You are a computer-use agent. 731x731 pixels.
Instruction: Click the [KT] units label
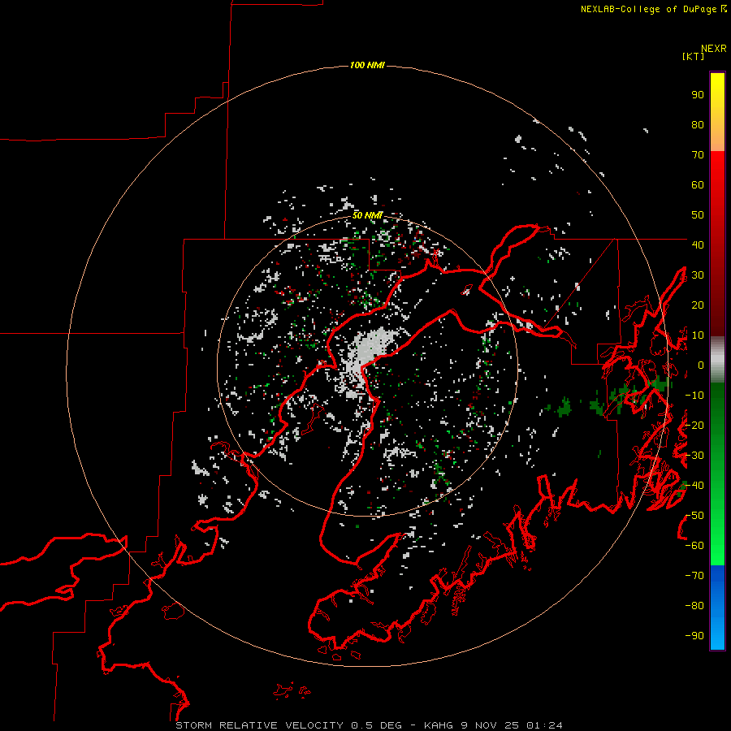[693, 56]
